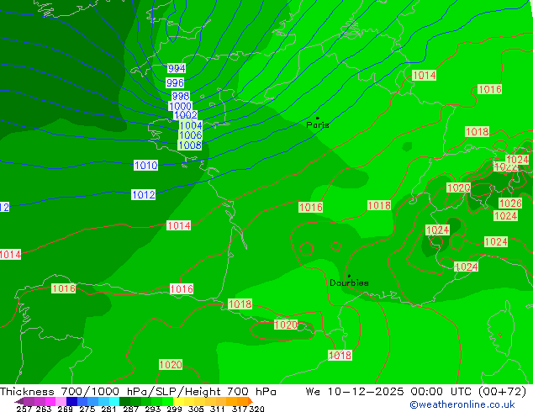
Task: Select the fully visible blue 1012 label
Action: (143, 195)
